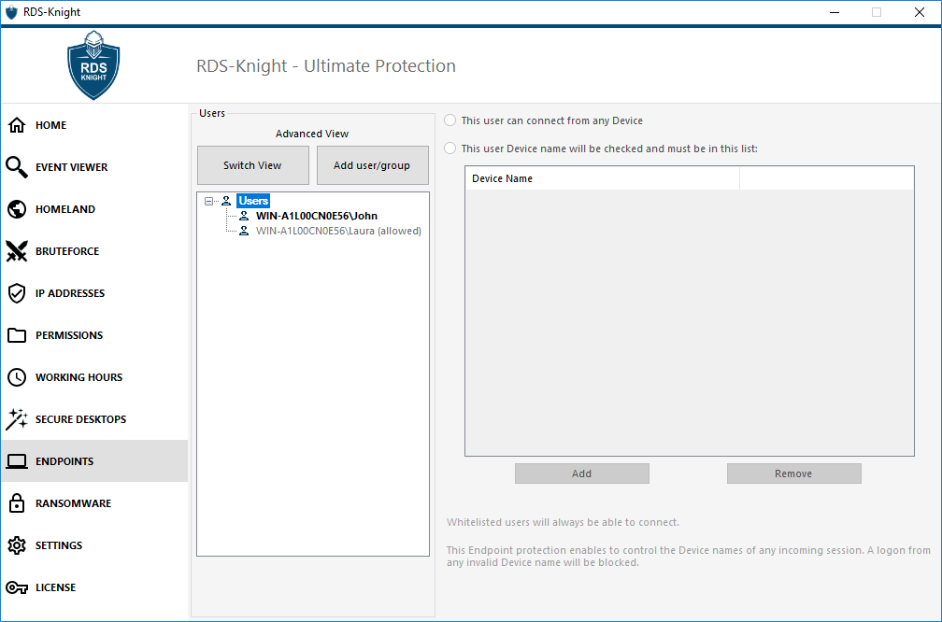This screenshot has width=942, height=622.
Task: Select the Users root tree item
Action: (253, 201)
